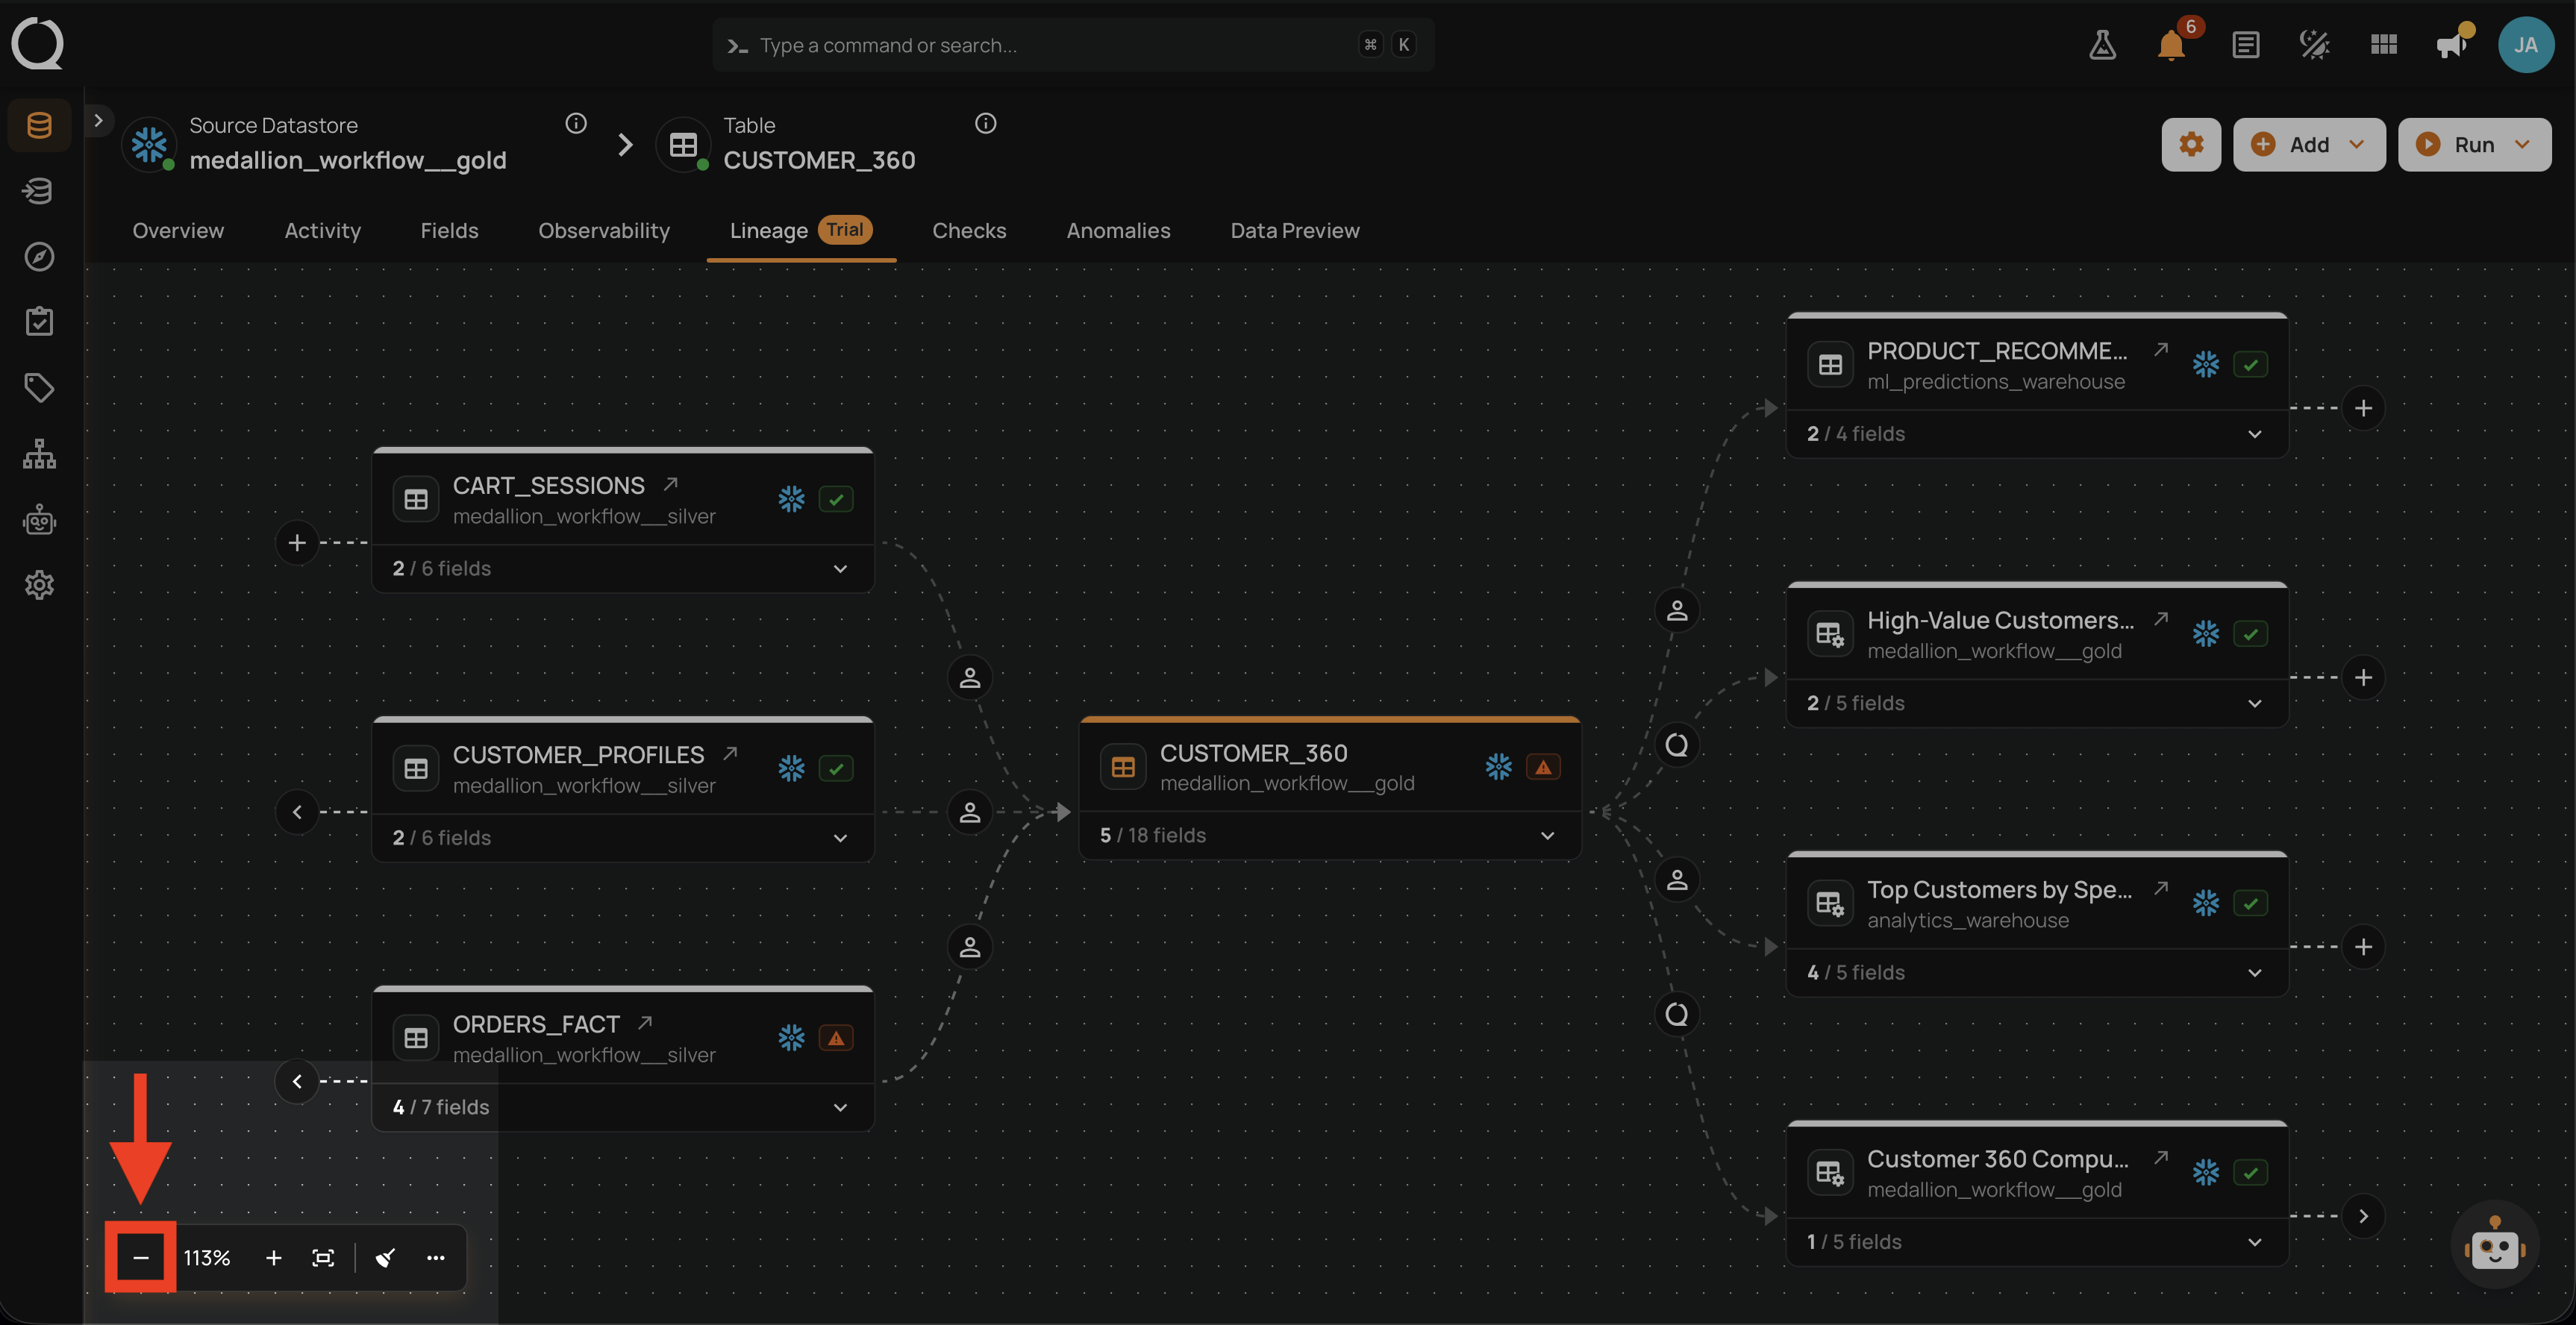Expand downstream of High-Value Customers plus
Viewport: 2576px width, 1325px height.
coord(2363,677)
